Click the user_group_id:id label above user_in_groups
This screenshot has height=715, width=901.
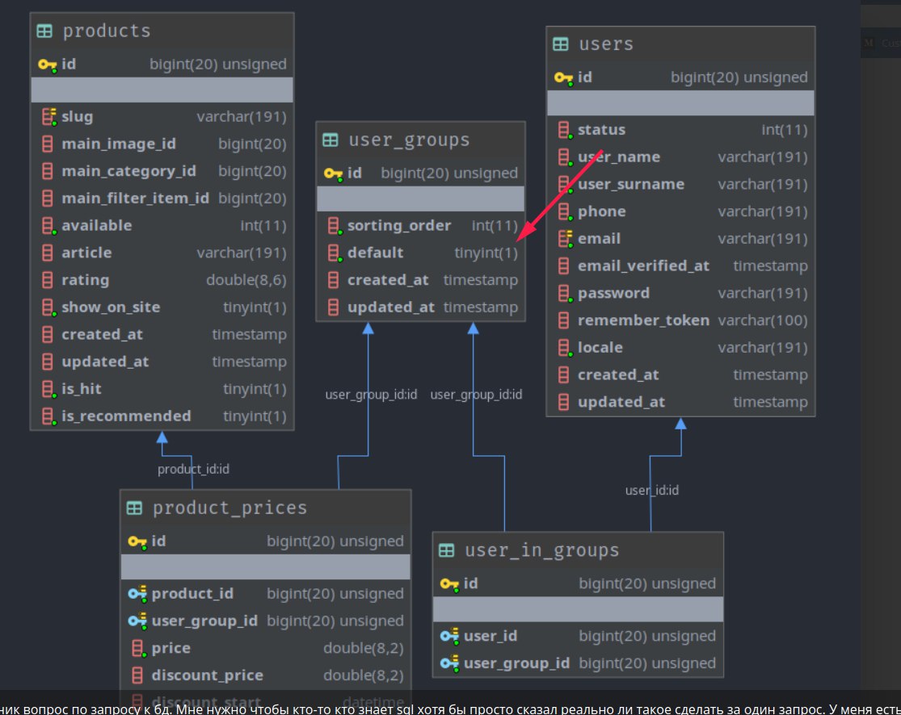click(x=476, y=395)
